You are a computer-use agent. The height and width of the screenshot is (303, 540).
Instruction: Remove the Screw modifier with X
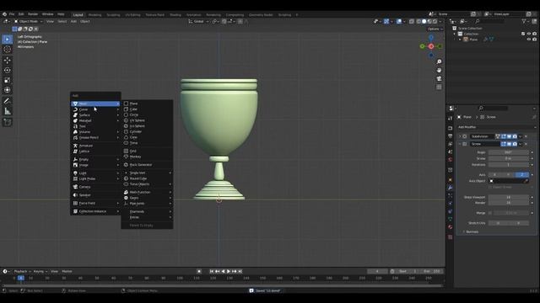(526, 144)
